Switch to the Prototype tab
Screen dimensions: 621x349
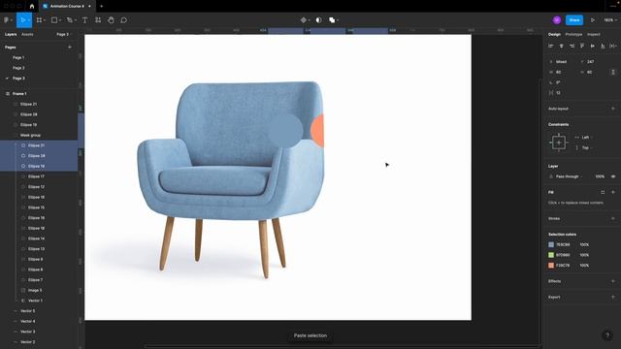(573, 35)
